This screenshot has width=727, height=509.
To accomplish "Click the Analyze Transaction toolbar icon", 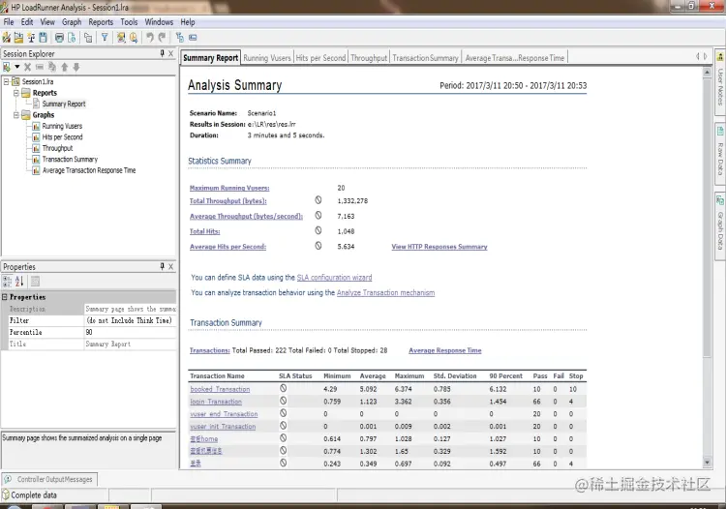I will tap(121, 38).
